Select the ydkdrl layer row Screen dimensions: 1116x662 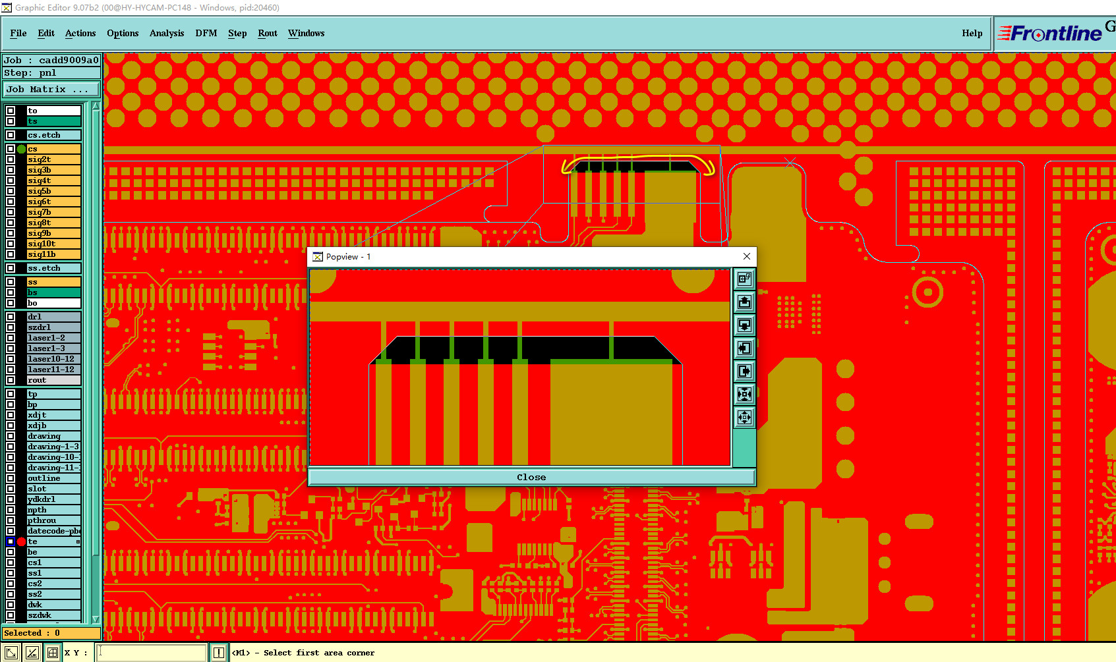[53, 499]
